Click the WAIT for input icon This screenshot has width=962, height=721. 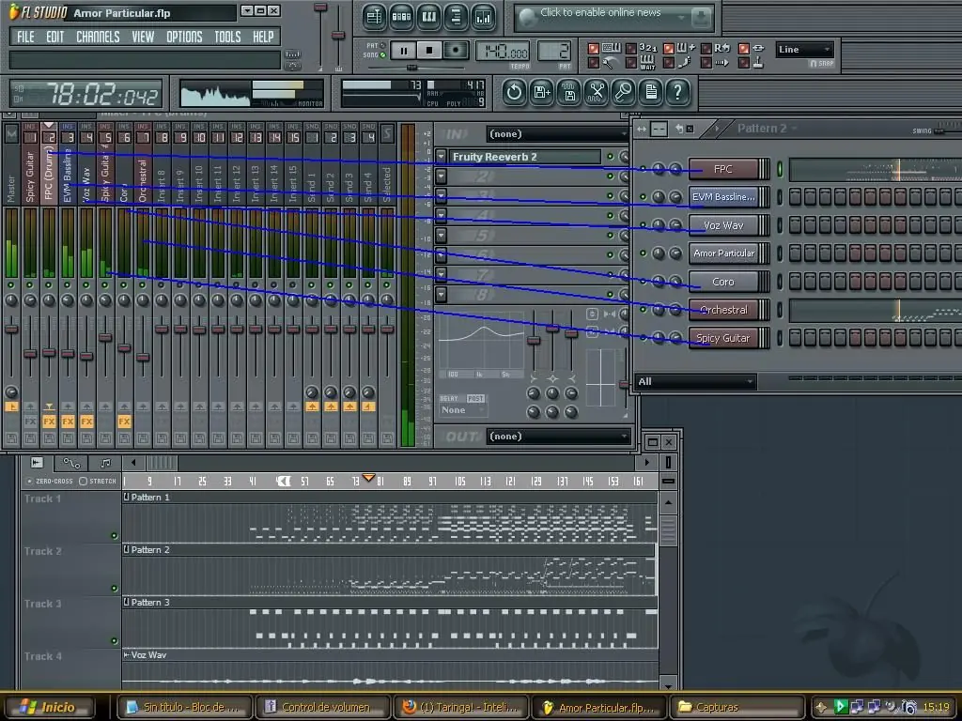point(647,63)
